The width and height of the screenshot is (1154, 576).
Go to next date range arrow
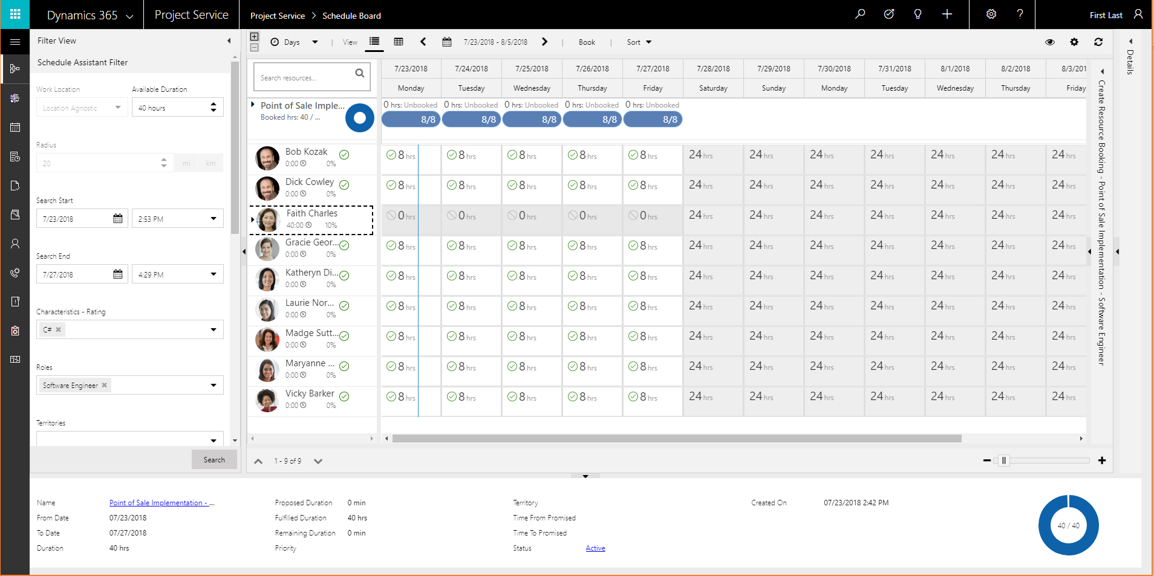[544, 42]
